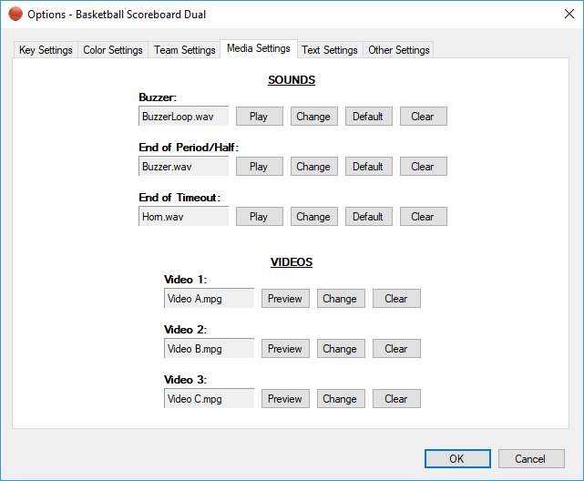Open the Color Settings tab

pos(113,50)
